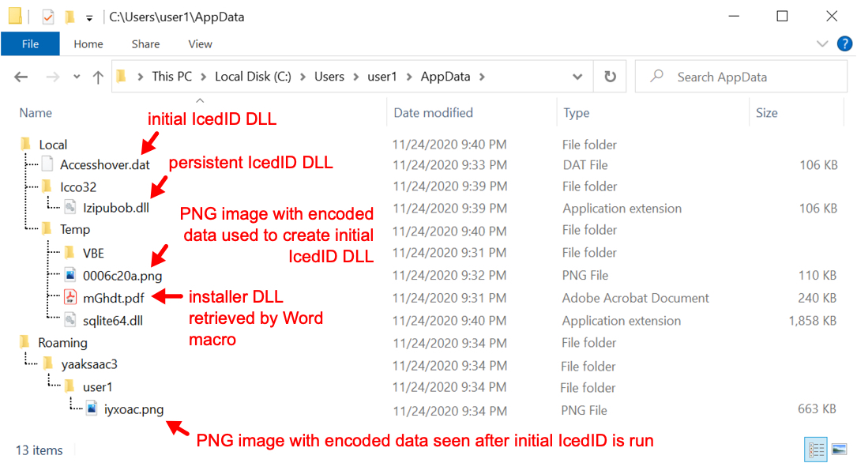Open the Share ribbon tab
857x463 pixels.
pos(145,43)
